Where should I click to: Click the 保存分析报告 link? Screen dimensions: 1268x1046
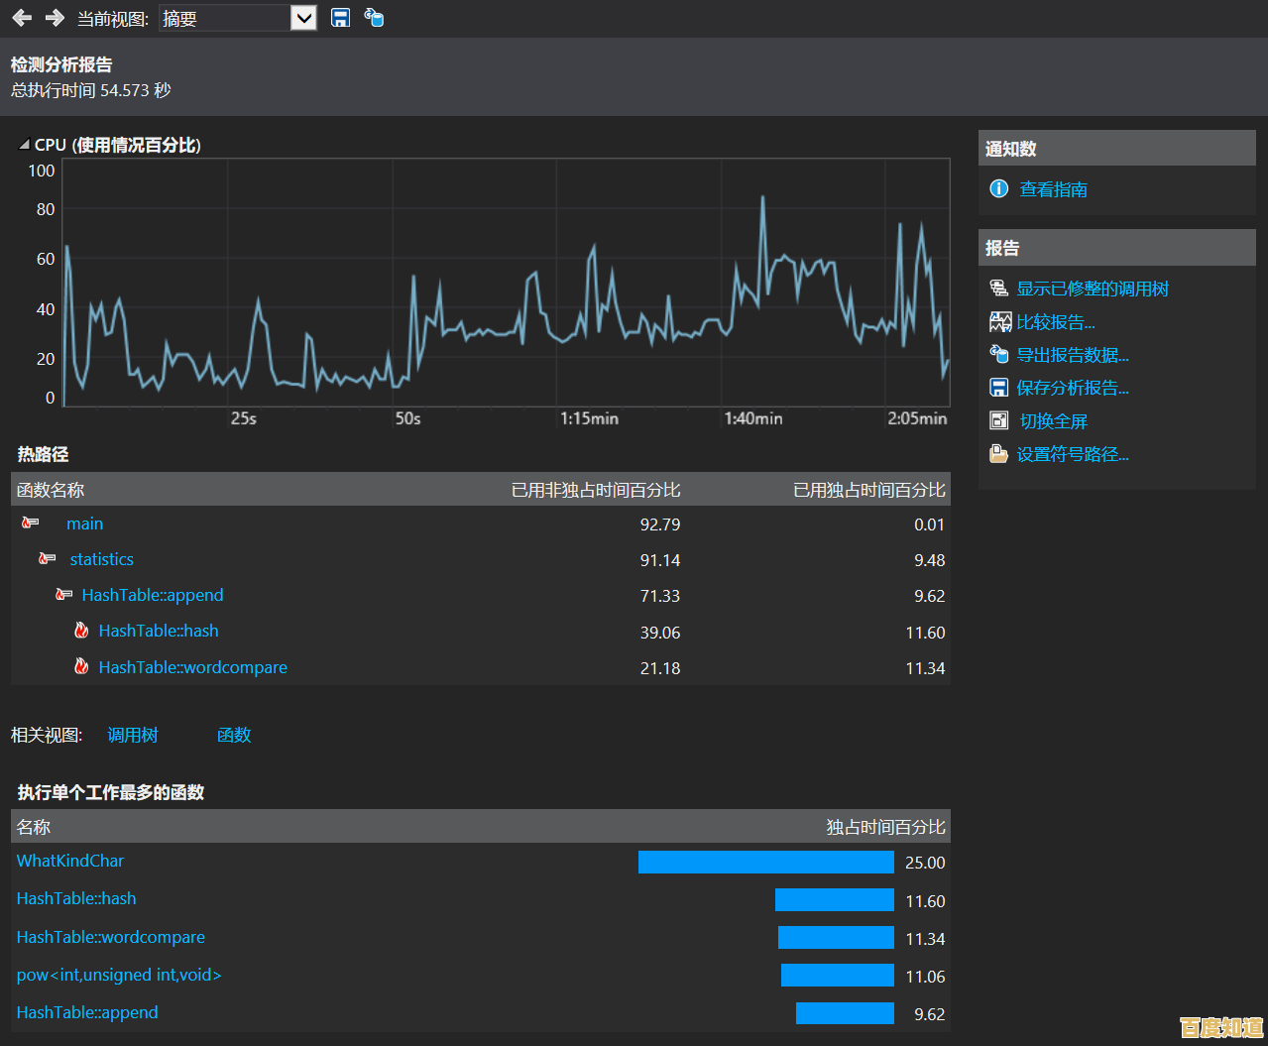pyautogui.click(x=1073, y=388)
